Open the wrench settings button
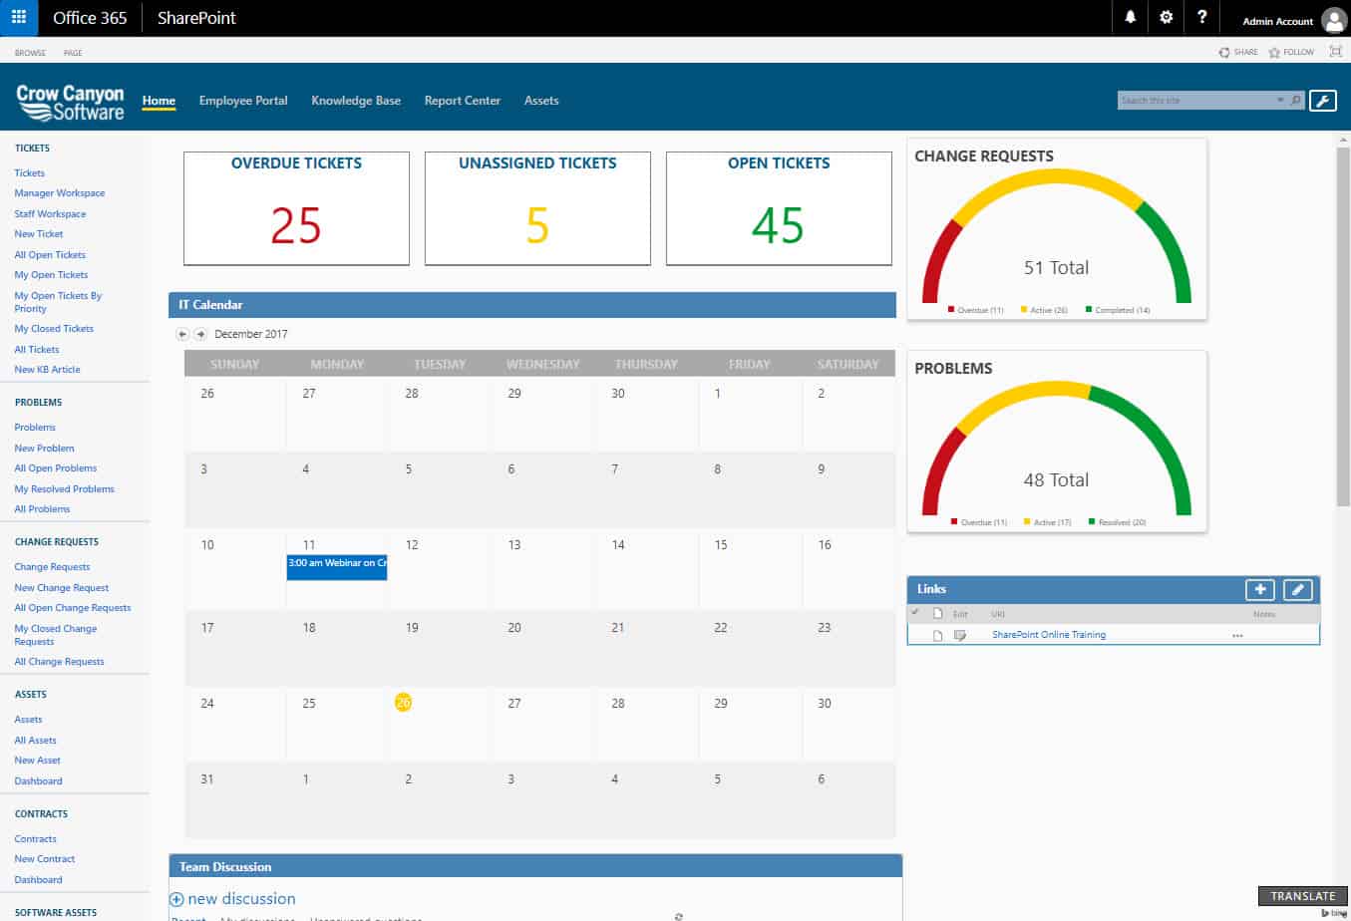The height and width of the screenshot is (921, 1351). (1323, 100)
